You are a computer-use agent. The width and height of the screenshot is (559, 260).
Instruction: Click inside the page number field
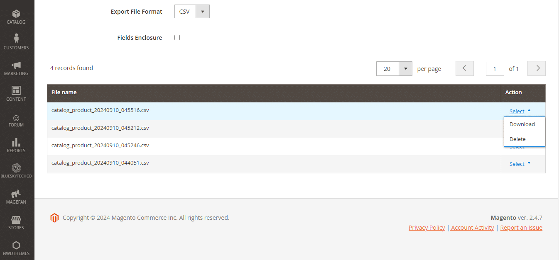pos(495,68)
